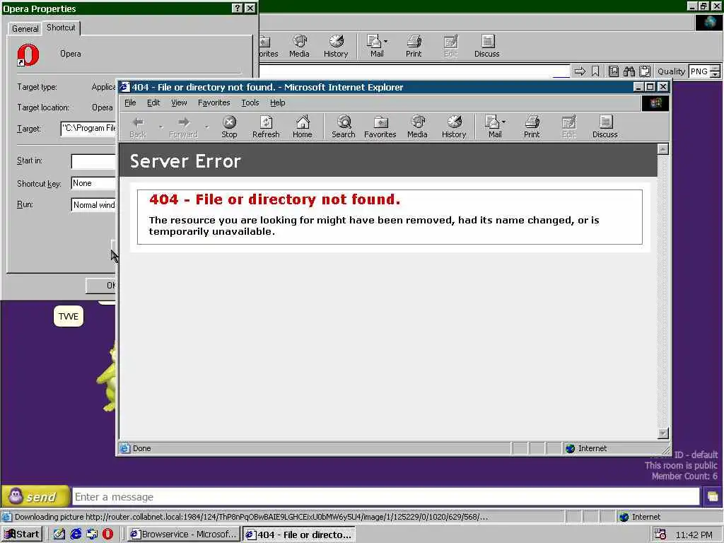Click the 404 window scrollbar up arrow

[x=662, y=148]
